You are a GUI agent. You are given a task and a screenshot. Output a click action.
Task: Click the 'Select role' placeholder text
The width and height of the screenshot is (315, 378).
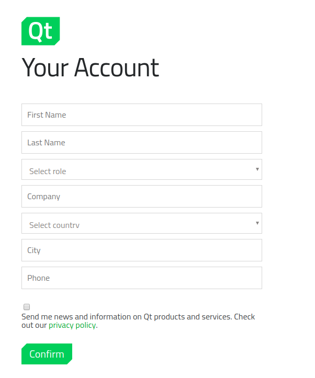click(48, 171)
